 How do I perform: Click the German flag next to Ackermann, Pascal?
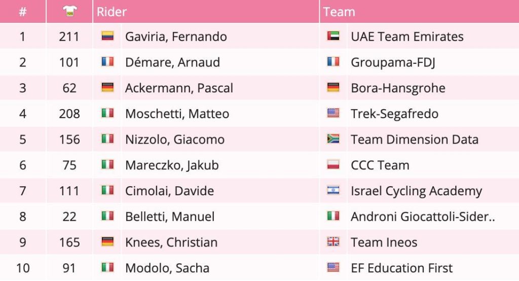pyautogui.click(x=107, y=87)
